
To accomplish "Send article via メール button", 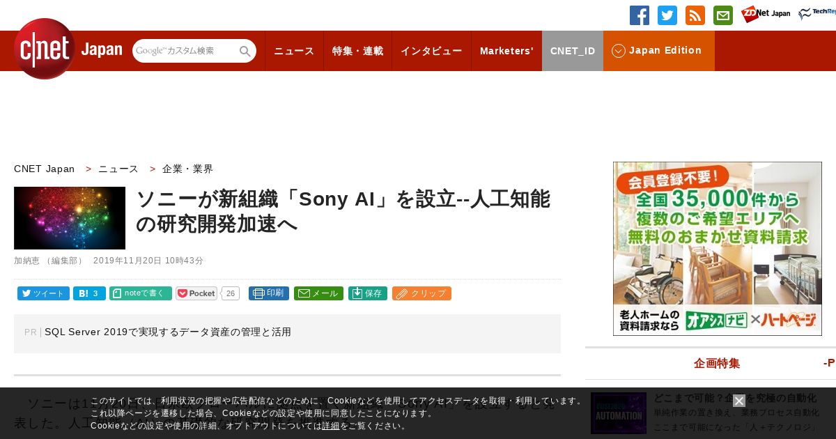I will [318, 293].
